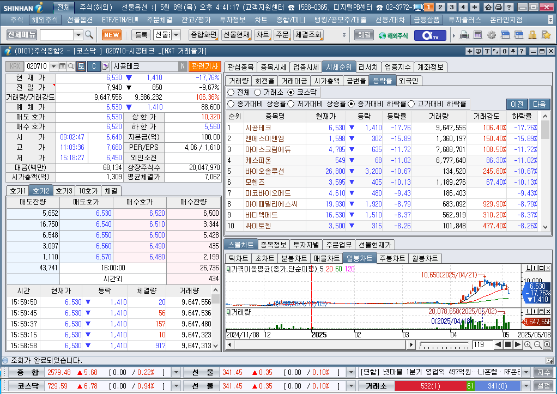
Task: Click the plus icon in window title bar
Action: pos(470,51)
